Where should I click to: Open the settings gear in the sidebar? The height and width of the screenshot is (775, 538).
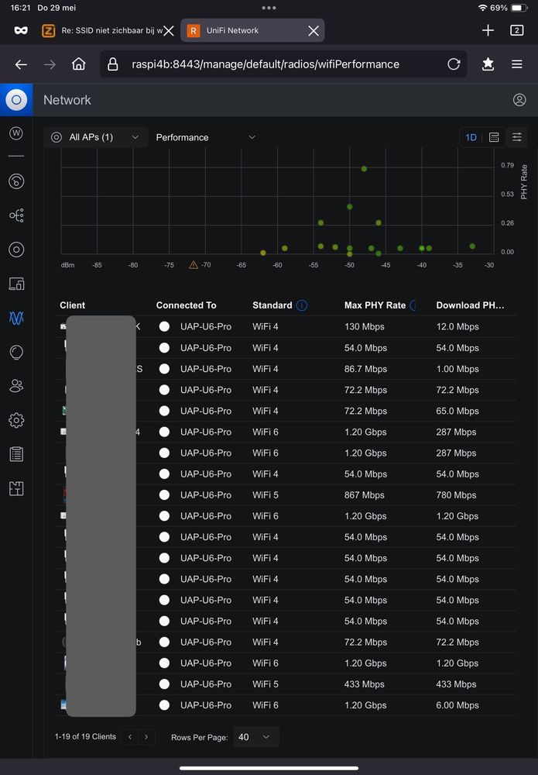pos(16,420)
